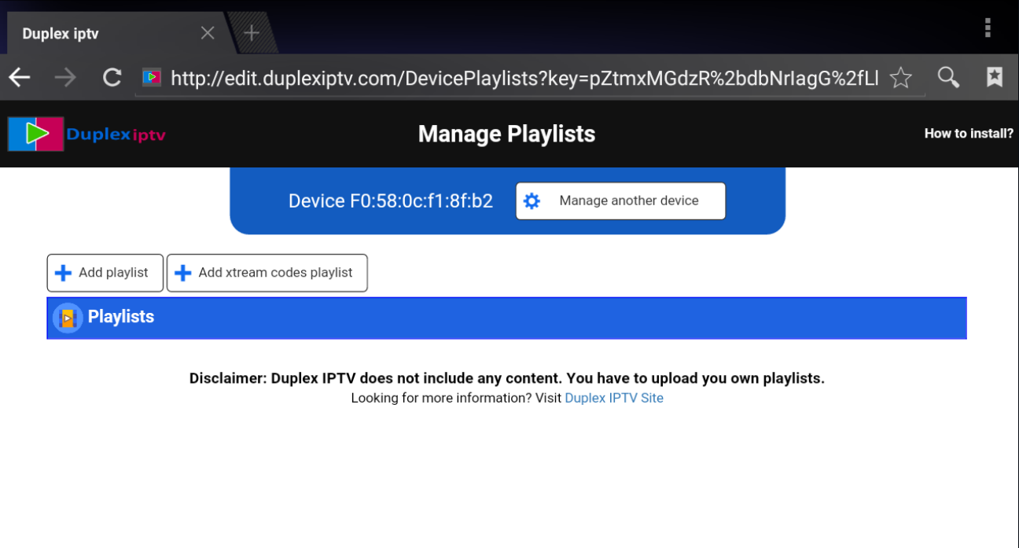Bookmark page with the star icon
This screenshot has width=1019, height=548.
pos(900,77)
